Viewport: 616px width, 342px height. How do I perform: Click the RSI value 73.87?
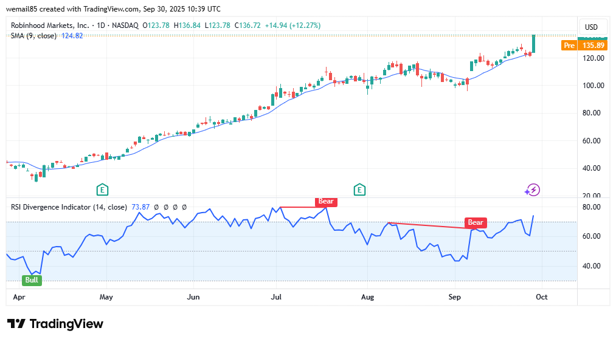click(141, 207)
